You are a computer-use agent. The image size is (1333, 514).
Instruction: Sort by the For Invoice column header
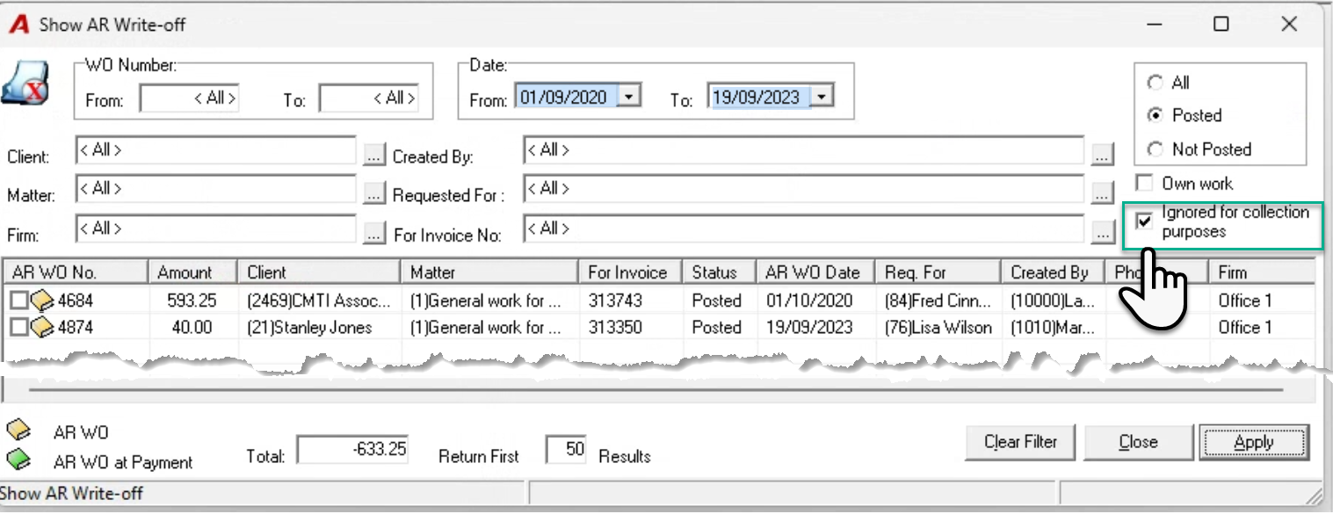tap(630, 272)
